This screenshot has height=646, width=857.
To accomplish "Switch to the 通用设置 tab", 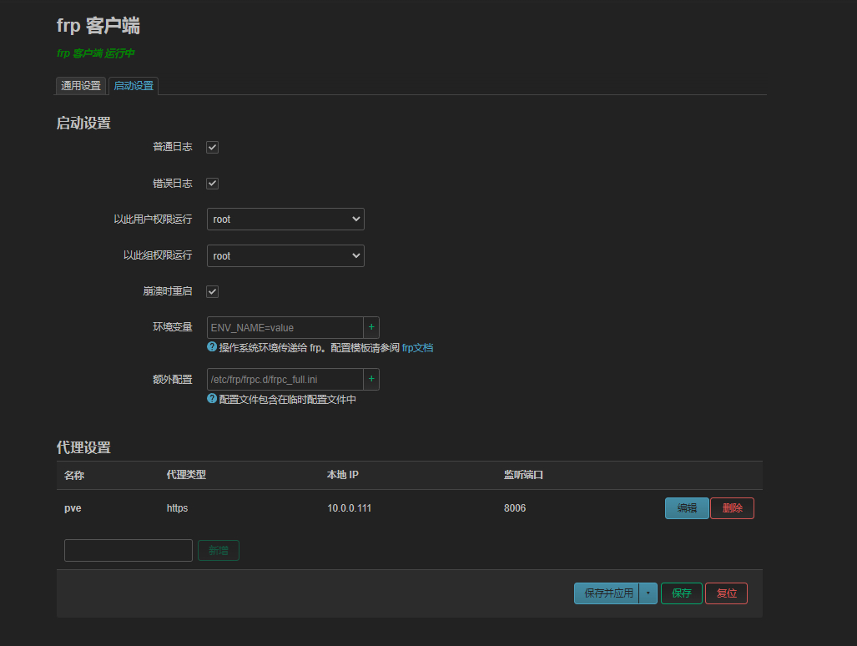I will coord(81,86).
